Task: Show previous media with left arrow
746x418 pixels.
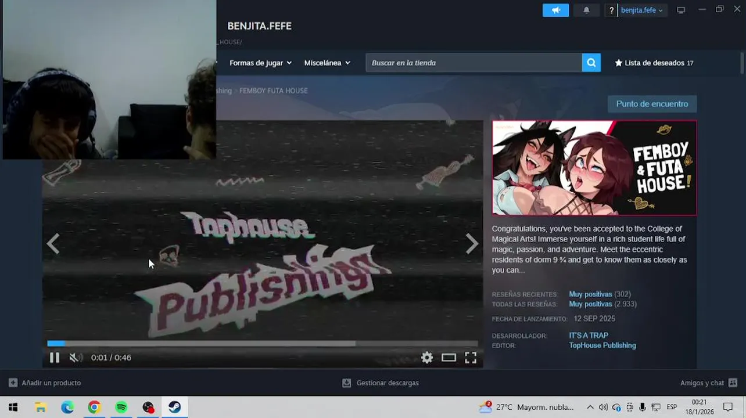Action: pyautogui.click(x=53, y=244)
